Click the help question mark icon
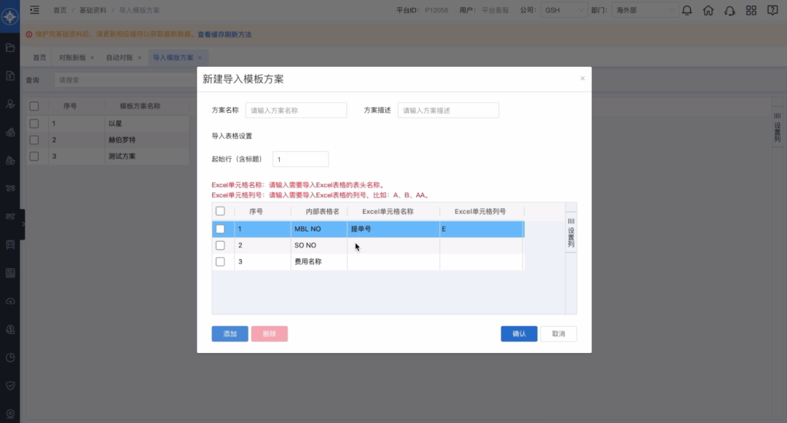 [x=773, y=10]
